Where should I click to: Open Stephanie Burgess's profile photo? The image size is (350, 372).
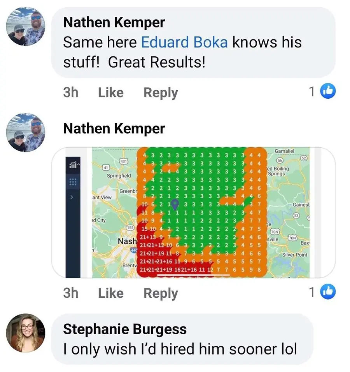click(25, 333)
